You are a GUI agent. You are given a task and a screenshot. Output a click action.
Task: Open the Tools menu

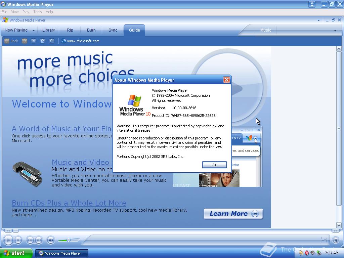coord(38,12)
